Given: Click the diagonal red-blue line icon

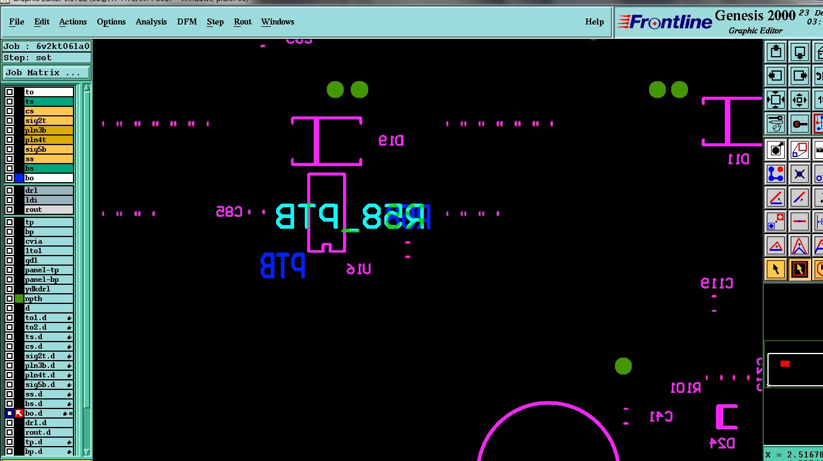Looking at the screenshot, I should click(800, 198).
